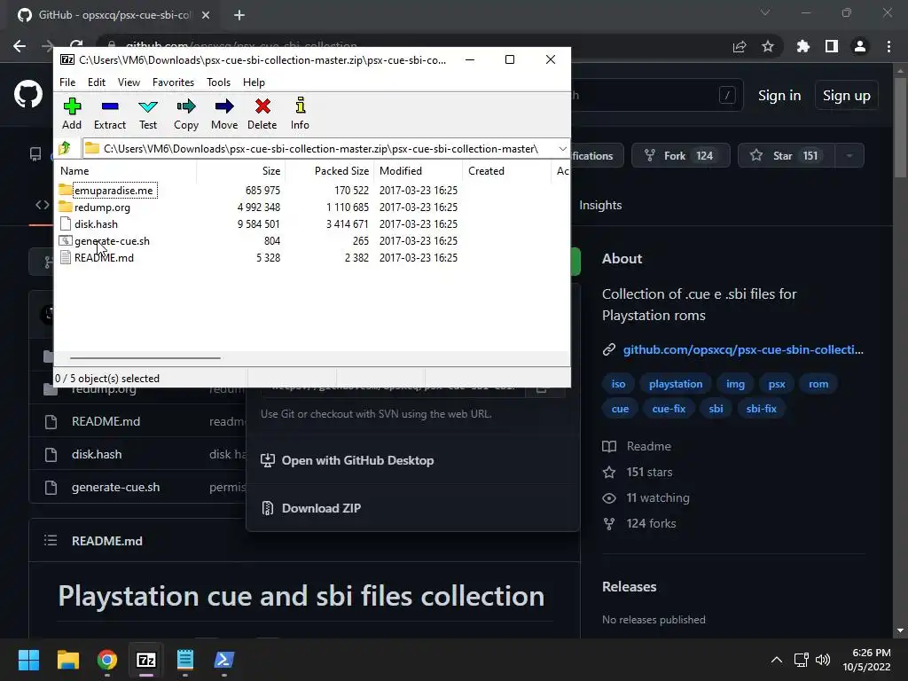Select README.md in the 7-Zip list
This screenshot has height=681, width=908.
coord(104,258)
